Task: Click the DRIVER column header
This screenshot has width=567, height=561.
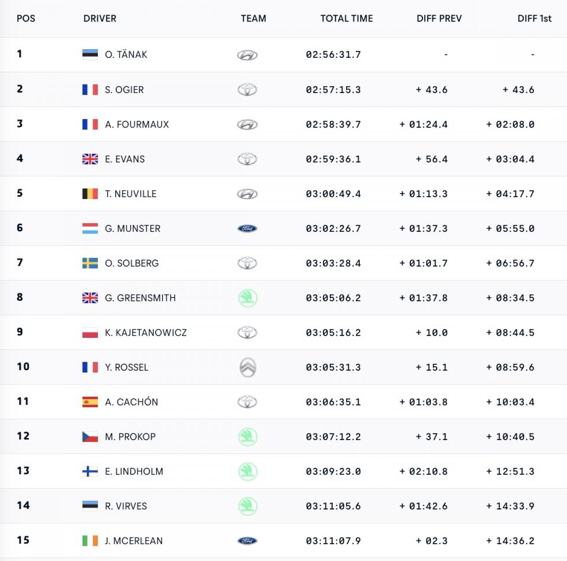Action: [x=100, y=19]
